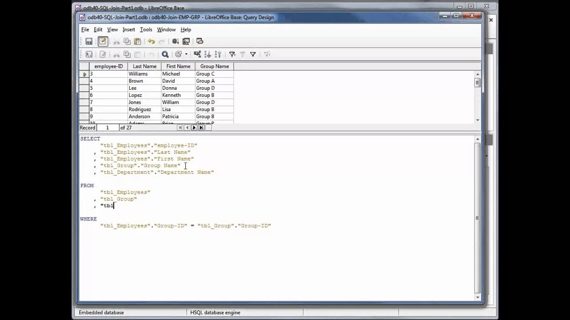Viewport: 570px width, 320px height.
Task: Click the Save Current Record icon
Action: [89, 54]
